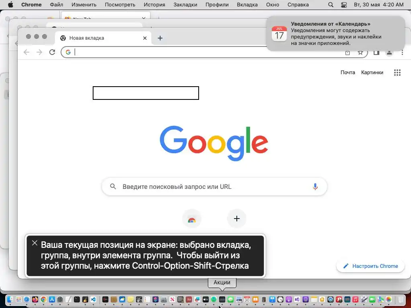Click the date and time in menu bar
This screenshot has width=411, height=308.
pyautogui.click(x=379, y=5)
